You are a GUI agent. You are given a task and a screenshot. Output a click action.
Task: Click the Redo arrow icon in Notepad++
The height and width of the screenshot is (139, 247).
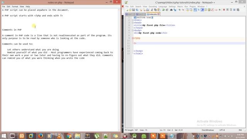(167, 10)
